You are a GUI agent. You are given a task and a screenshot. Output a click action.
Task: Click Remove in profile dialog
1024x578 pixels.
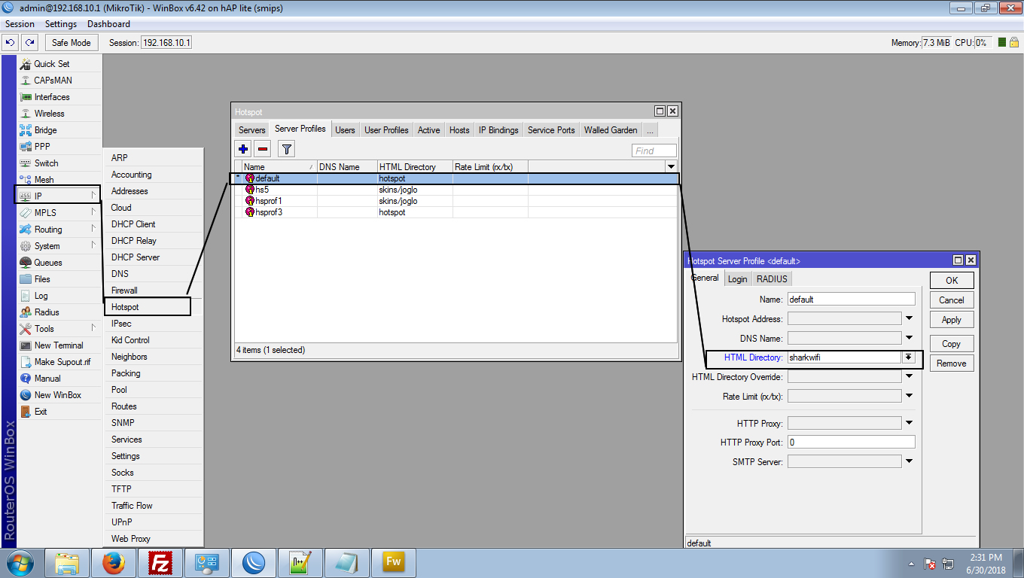(x=952, y=363)
